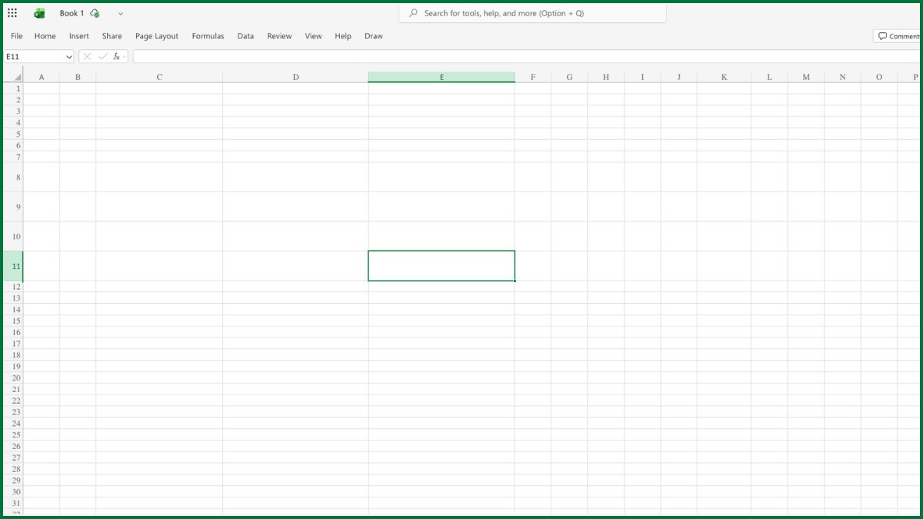Click the search magnifier icon
The height and width of the screenshot is (519, 923).
[413, 12]
